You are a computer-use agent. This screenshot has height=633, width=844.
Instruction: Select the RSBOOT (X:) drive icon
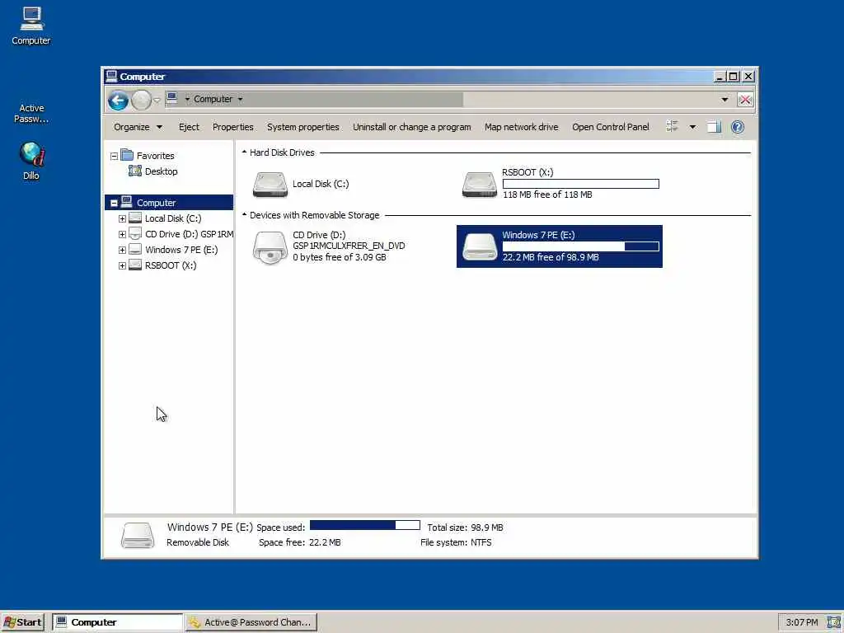pos(479,185)
